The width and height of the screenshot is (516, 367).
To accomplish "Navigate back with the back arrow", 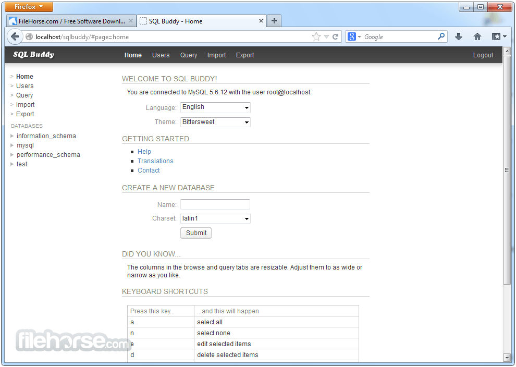I will [x=15, y=36].
